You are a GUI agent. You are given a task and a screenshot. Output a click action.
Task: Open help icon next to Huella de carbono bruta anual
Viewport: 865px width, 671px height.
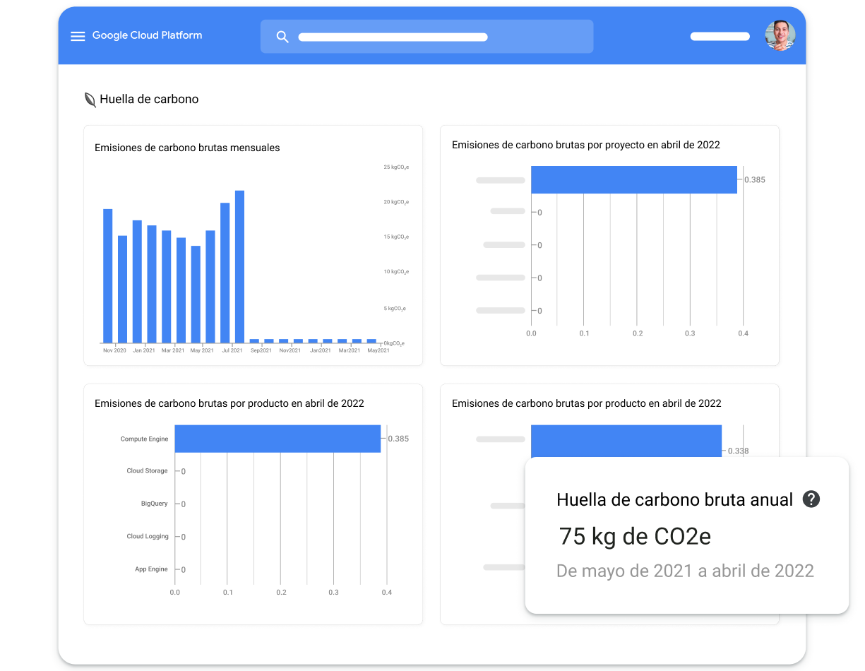(x=811, y=499)
